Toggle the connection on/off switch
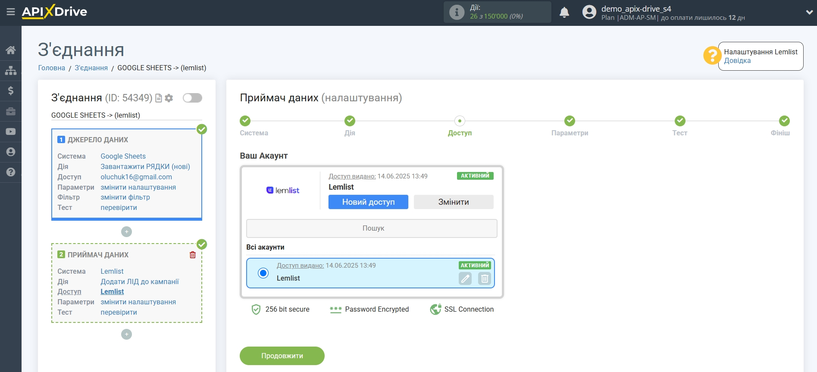This screenshot has height=372, width=817. [192, 98]
